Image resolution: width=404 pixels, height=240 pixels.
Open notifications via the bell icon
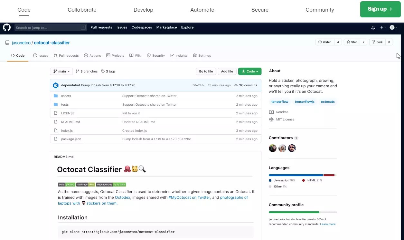(x=373, y=27)
